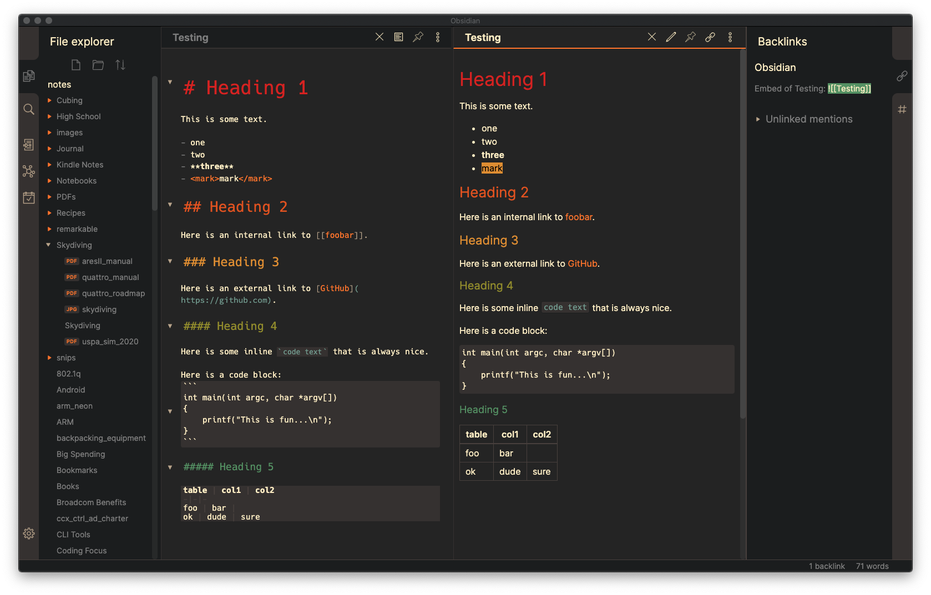Create a new note in File explorer

76,65
